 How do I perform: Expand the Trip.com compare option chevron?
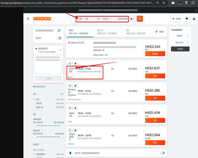point(188,42)
